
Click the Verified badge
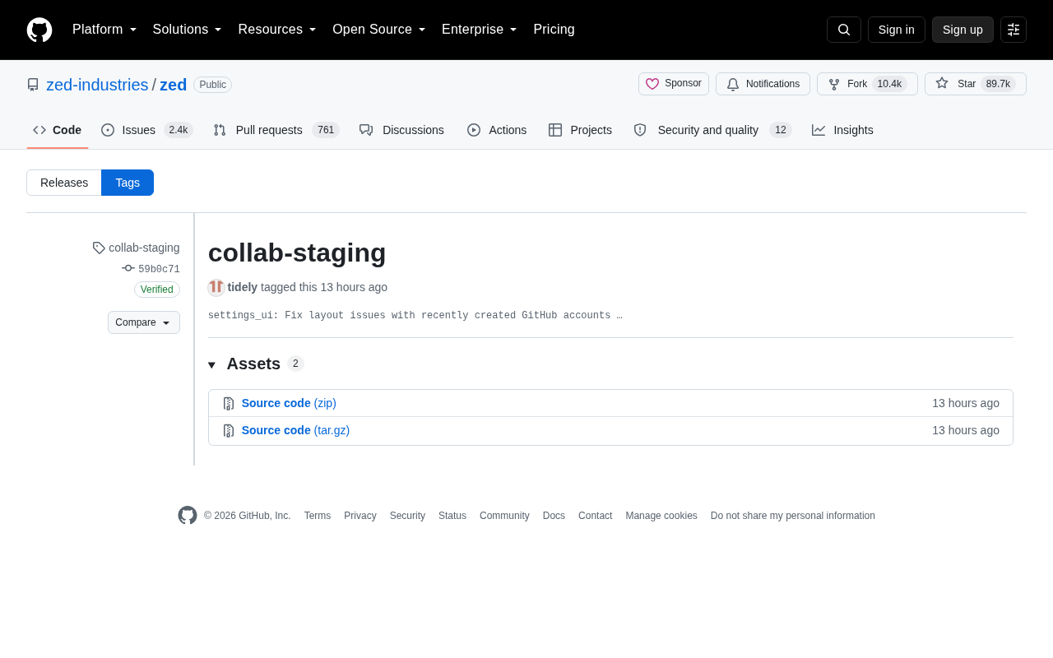[157, 290]
